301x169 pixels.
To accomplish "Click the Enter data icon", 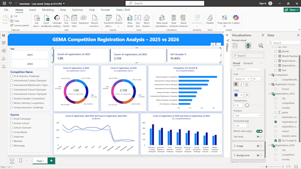I will click(74, 18).
